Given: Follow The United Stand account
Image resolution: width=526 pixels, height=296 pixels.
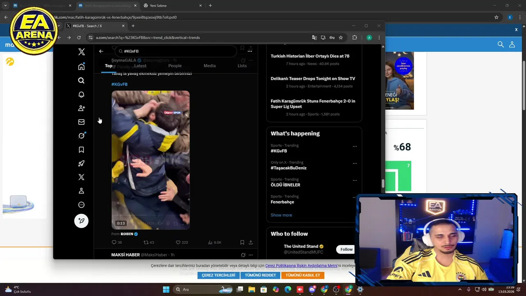Looking at the screenshot, I should click(x=346, y=249).
